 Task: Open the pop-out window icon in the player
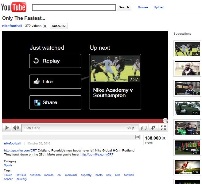(144, 128)
